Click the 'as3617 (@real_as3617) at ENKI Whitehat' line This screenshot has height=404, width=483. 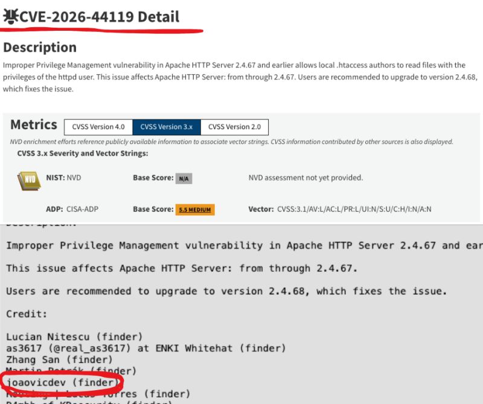(146, 348)
